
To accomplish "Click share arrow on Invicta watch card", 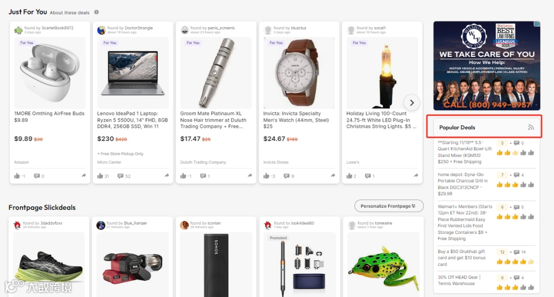I will click(x=333, y=175).
